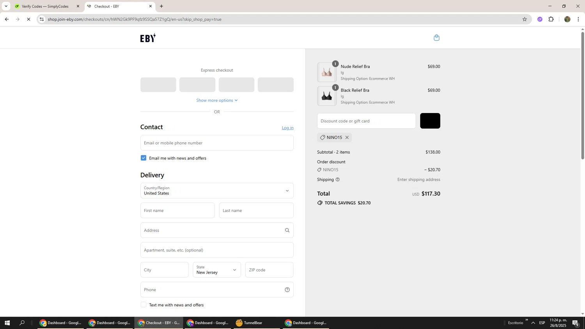Focus the Email or mobile phone number field

click(217, 143)
